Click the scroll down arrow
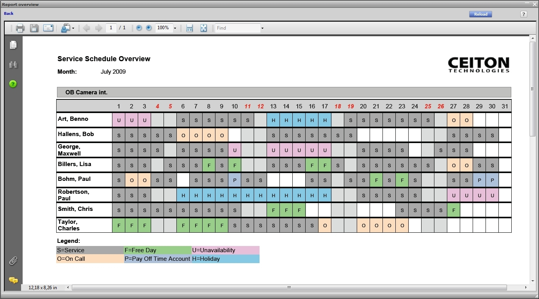The image size is (539, 299). 533,281
